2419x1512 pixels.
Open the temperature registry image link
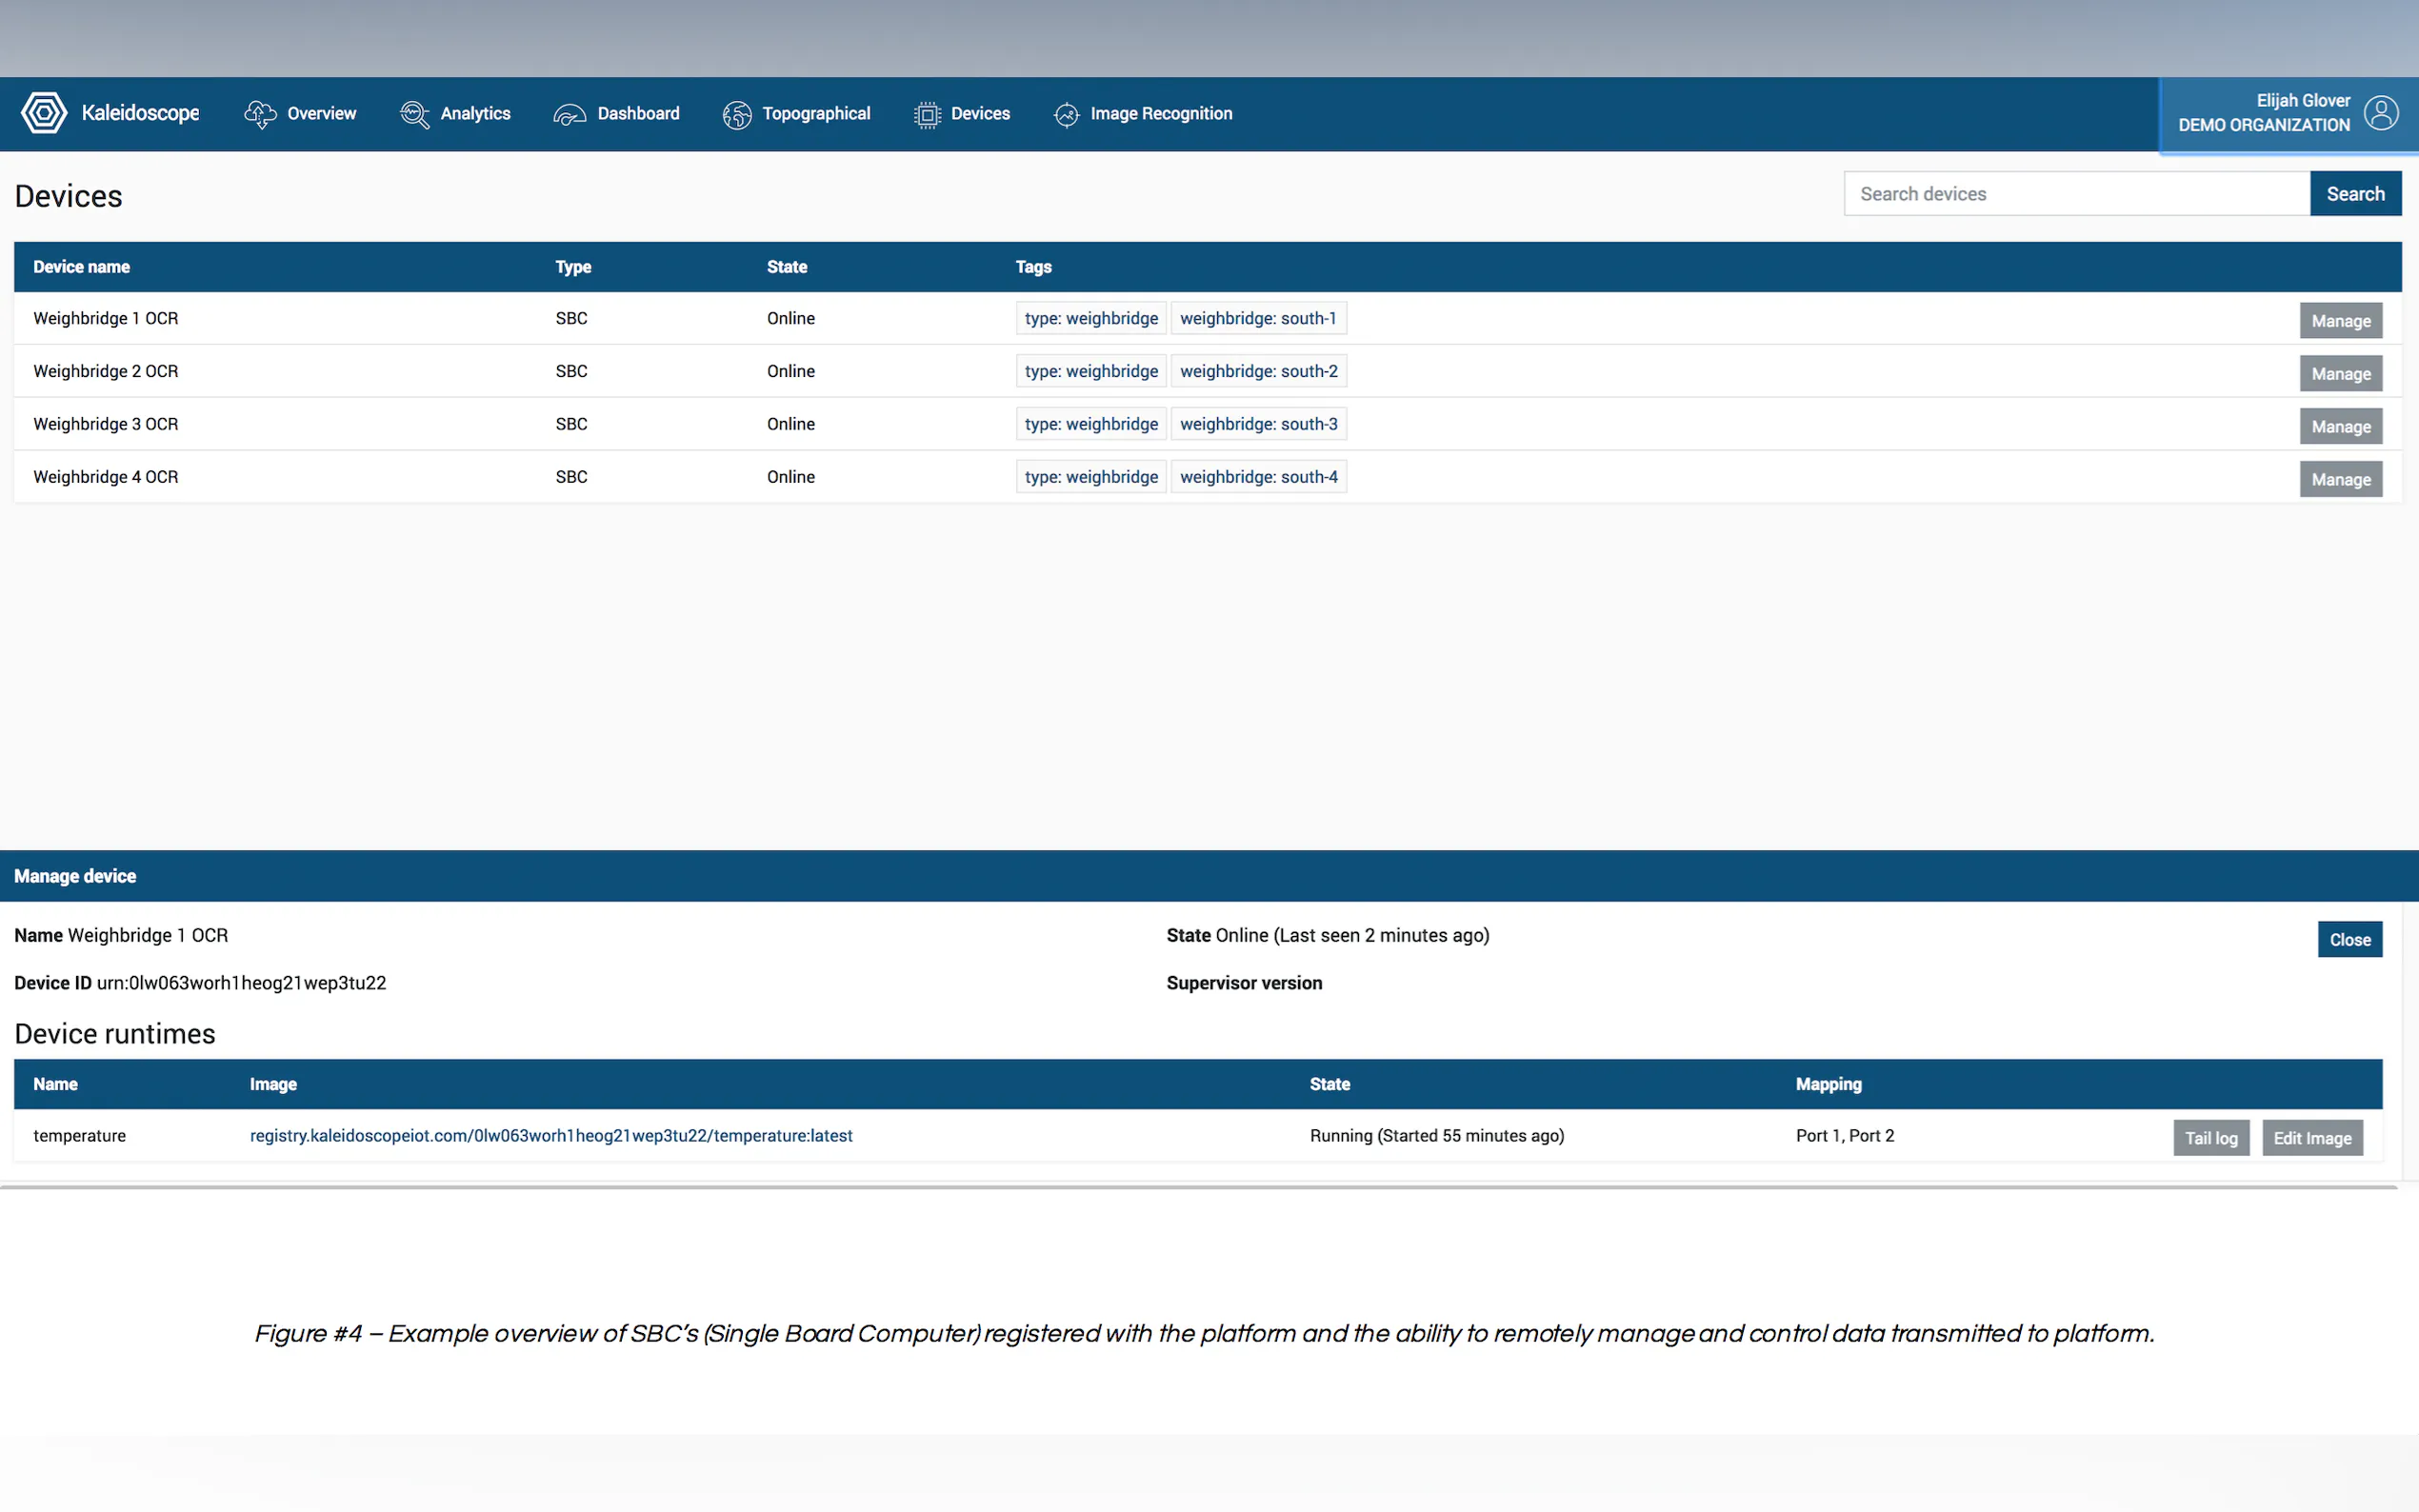(551, 1136)
